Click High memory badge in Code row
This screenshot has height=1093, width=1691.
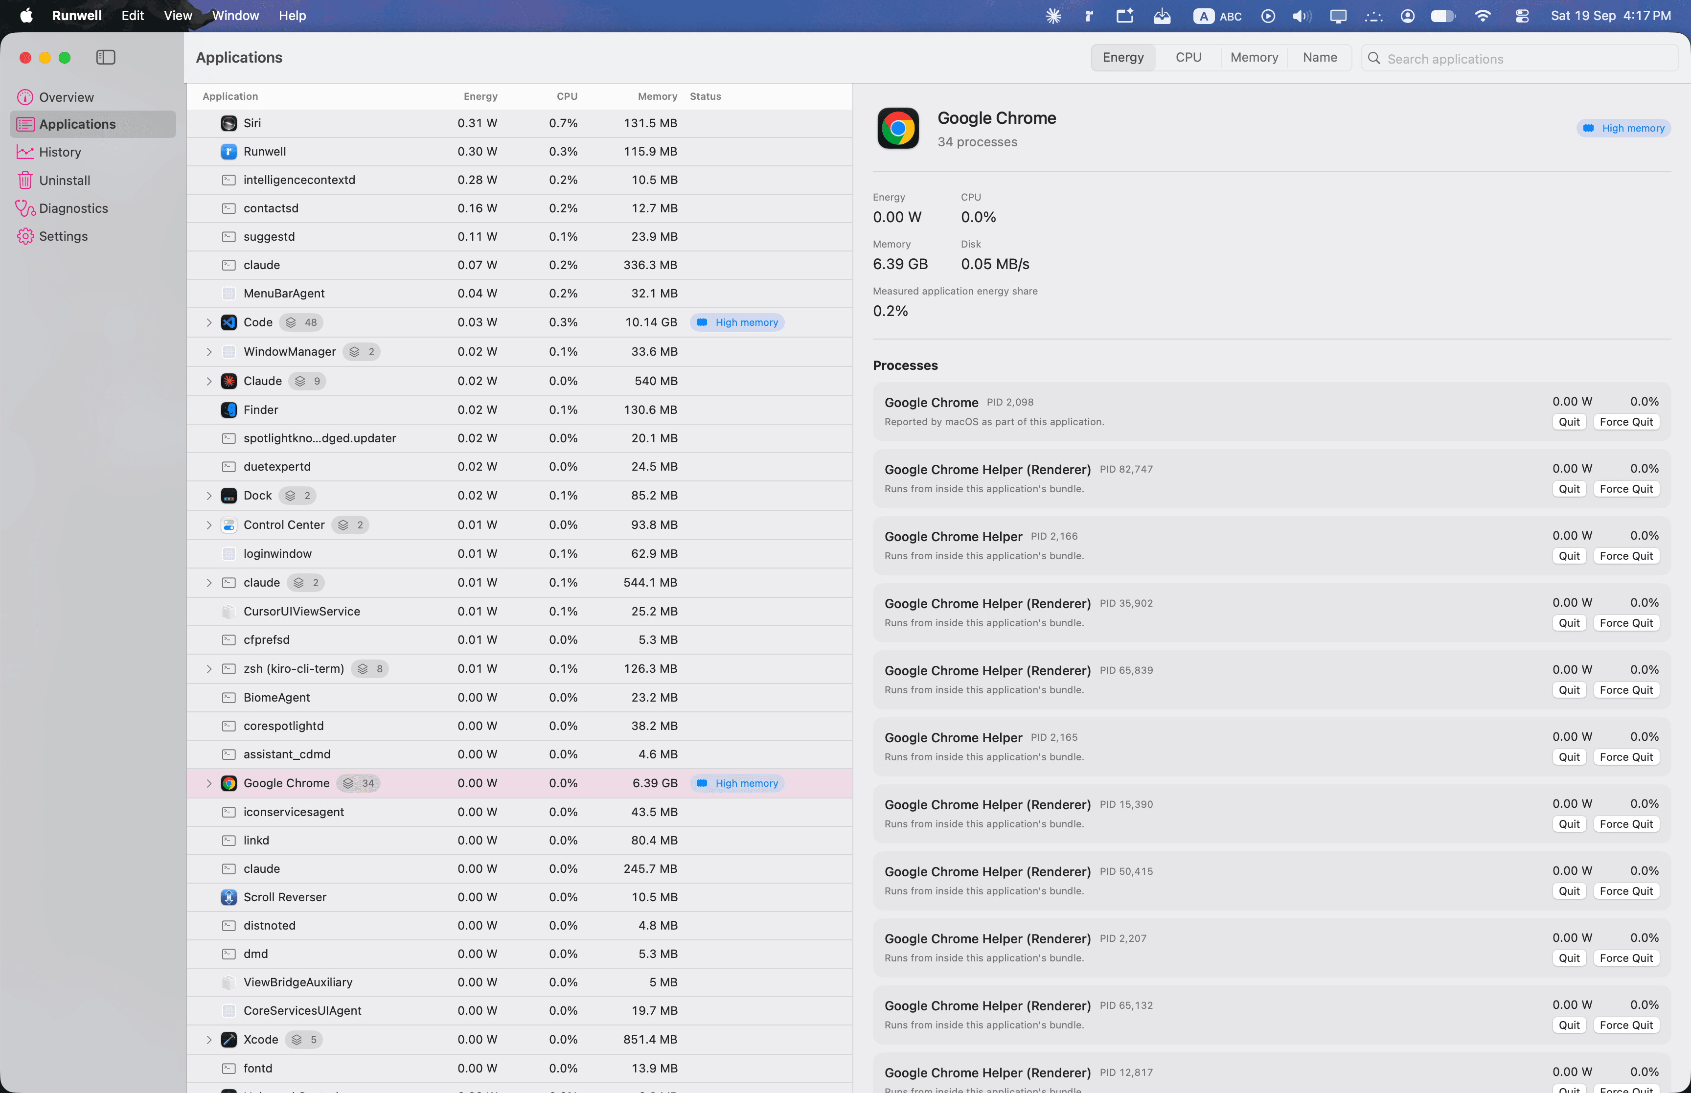[x=737, y=322]
